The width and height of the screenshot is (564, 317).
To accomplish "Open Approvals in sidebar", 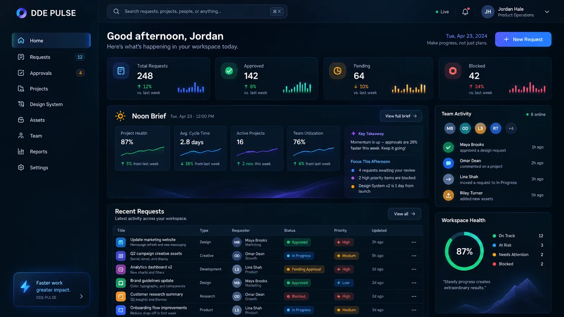I will click(x=51, y=73).
